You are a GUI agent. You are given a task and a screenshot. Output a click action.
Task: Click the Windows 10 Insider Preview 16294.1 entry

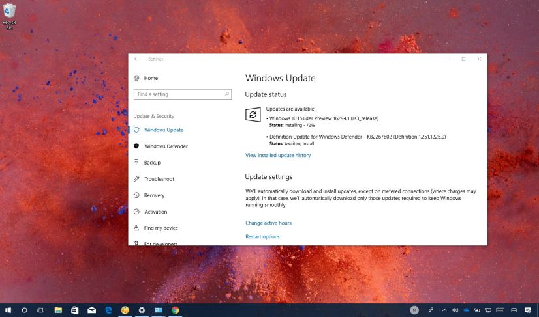pyautogui.click(x=322, y=118)
